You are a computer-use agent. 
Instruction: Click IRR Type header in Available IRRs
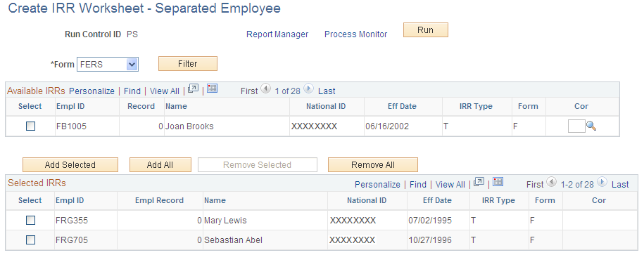point(476,106)
